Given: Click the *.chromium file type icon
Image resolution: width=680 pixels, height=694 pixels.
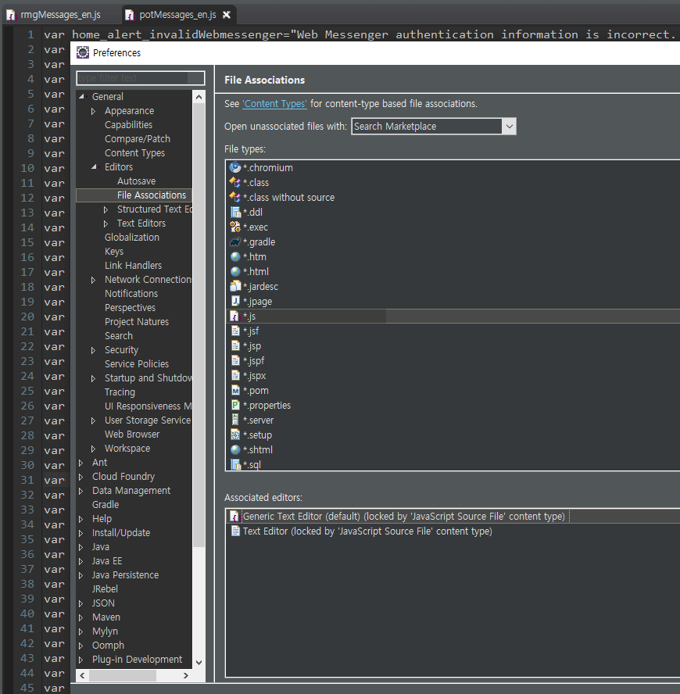Looking at the screenshot, I should (x=235, y=167).
